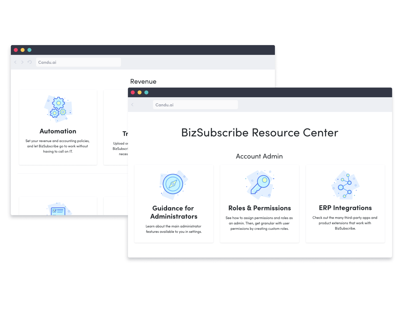Click the Candu.ai address bar in rear window
The image size is (401, 314).
78,62
